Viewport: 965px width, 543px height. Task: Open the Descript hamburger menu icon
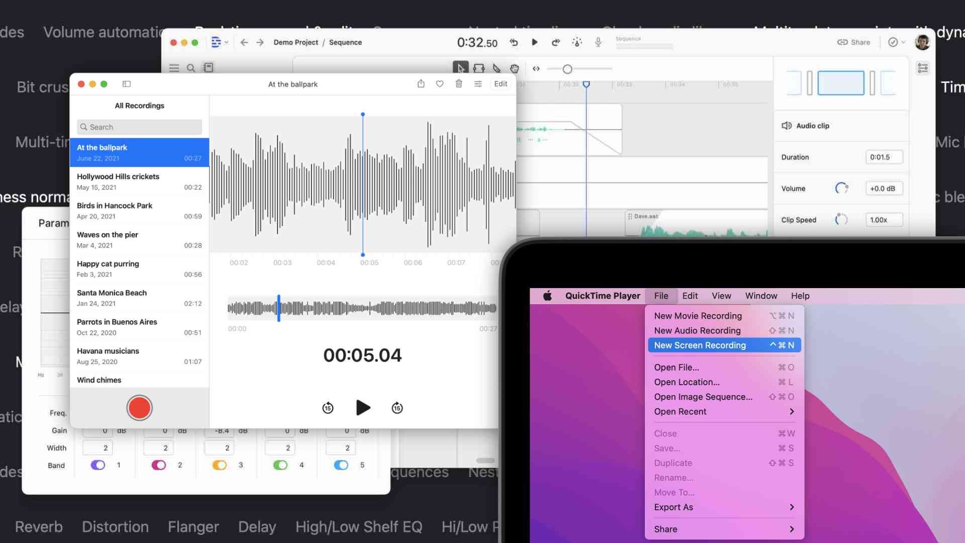pos(174,68)
